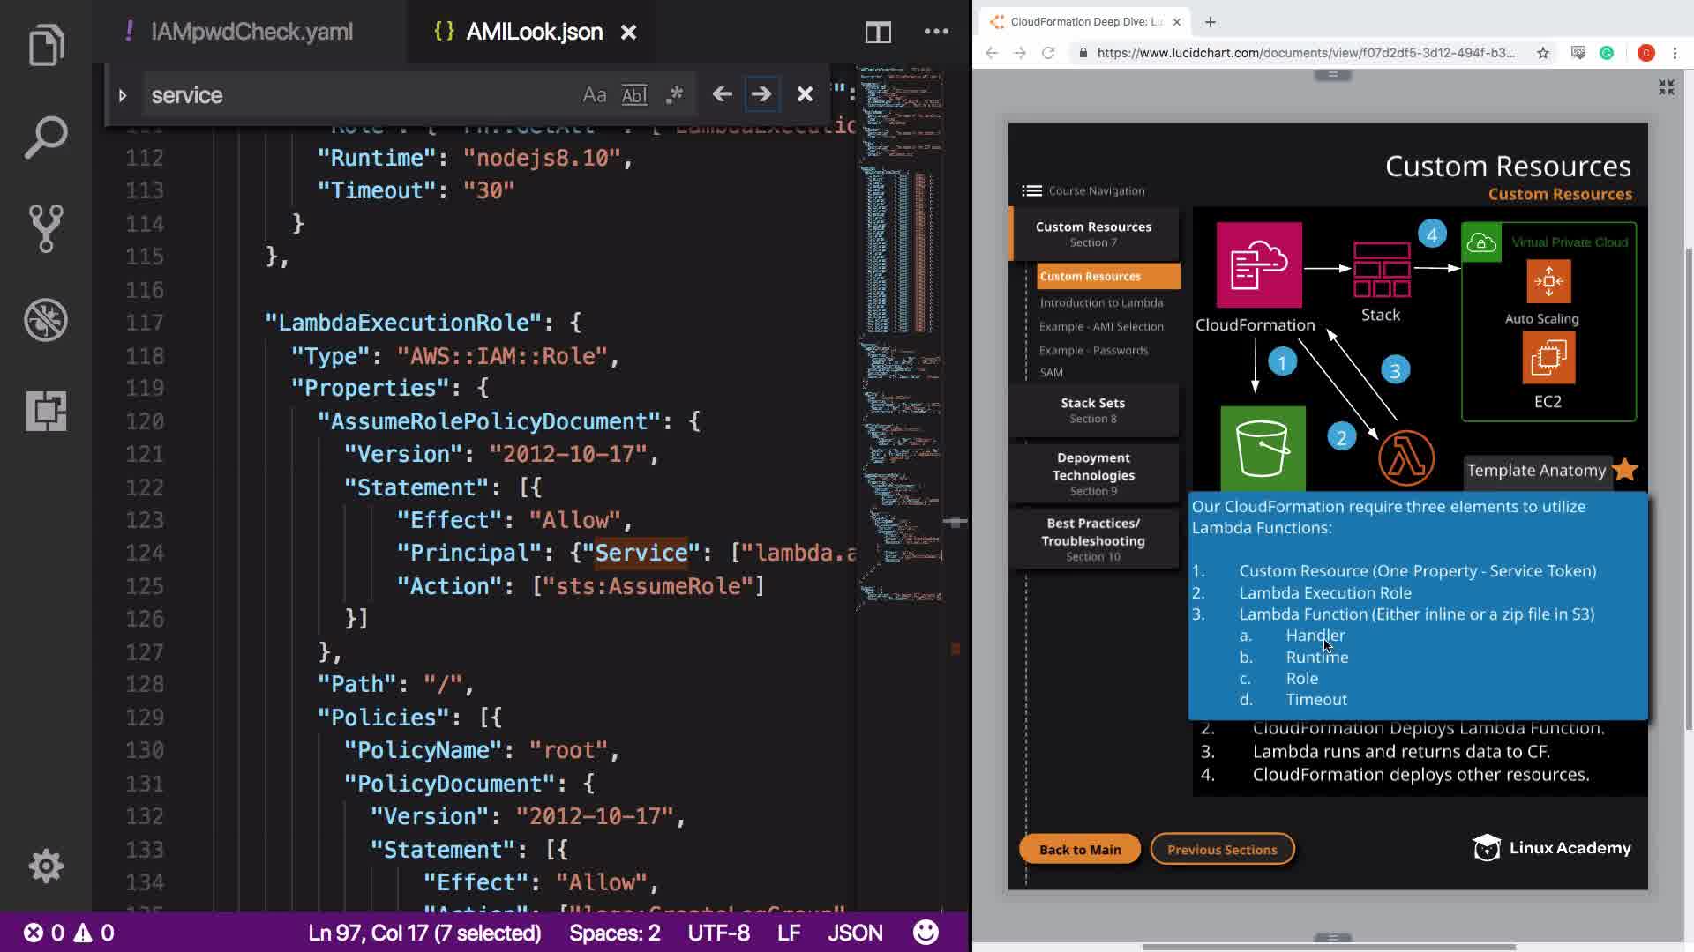Click the feedback smiley in status bar
The width and height of the screenshot is (1694, 952).
[926, 933]
